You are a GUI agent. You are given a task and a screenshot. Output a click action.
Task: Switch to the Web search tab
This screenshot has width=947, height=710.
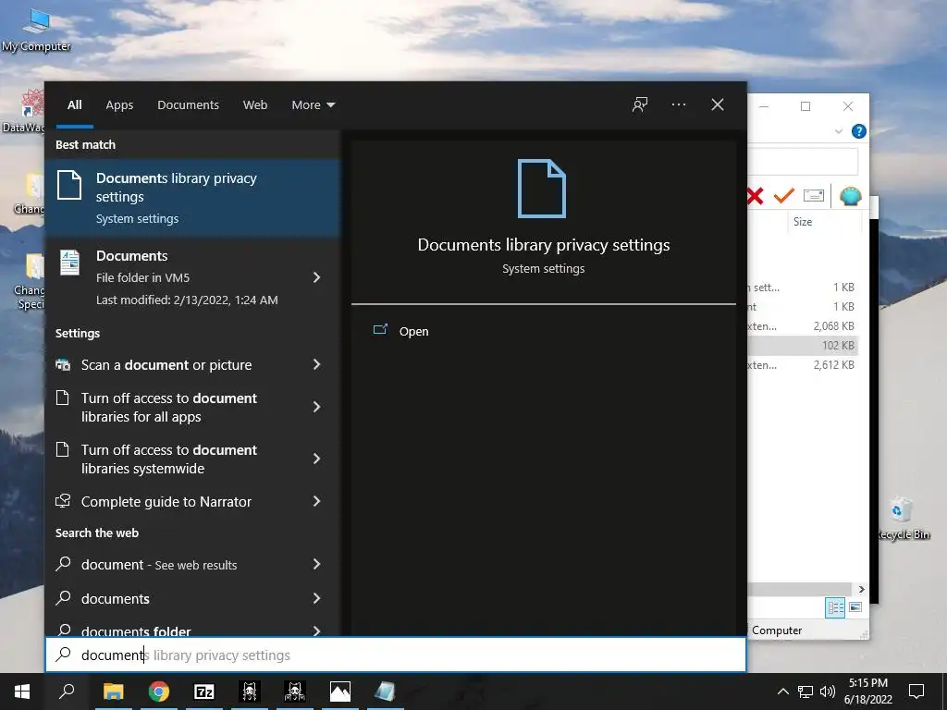255,105
